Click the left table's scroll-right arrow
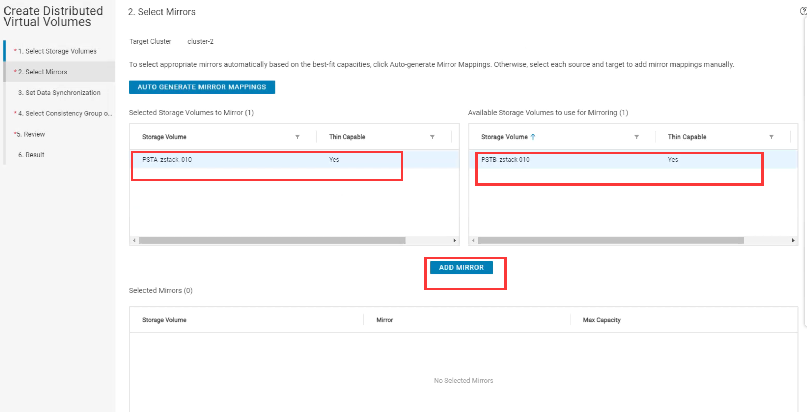Image resolution: width=807 pixels, height=412 pixels. point(454,240)
